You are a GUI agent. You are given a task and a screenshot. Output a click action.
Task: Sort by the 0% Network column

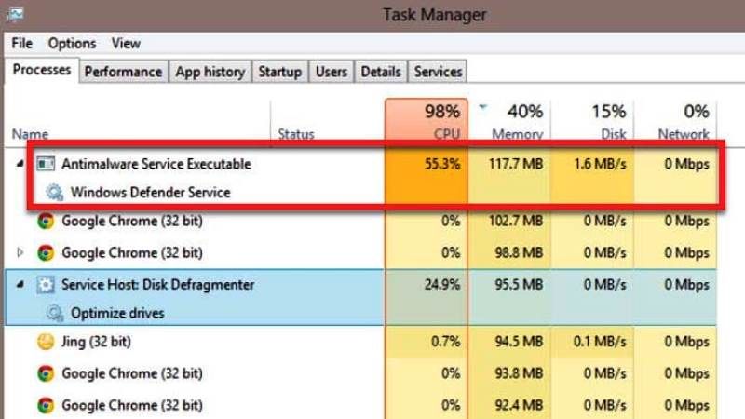(x=676, y=121)
